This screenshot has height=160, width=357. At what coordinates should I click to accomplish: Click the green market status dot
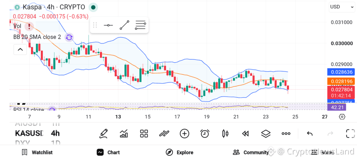(93, 7)
